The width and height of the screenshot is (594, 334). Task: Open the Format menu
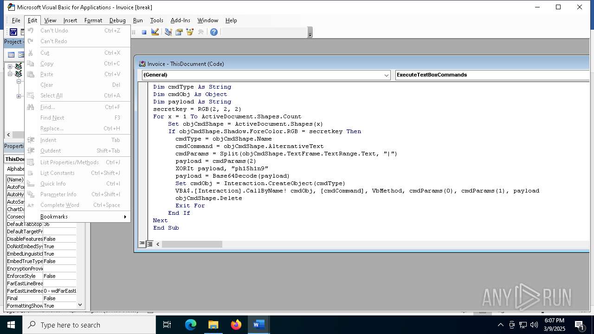click(x=93, y=20)
